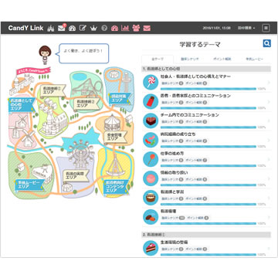Click the pencil edit icon in navbar
Image resolution: width=278 pixels, height=278 pixels.
(83, 28)
